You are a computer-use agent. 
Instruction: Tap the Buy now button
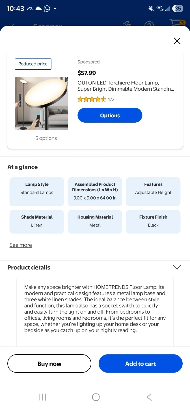49,364
